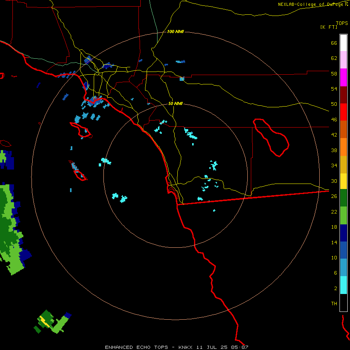Select the 18 value on the legend
Screen dimensions: 350x350
(334, 227)
